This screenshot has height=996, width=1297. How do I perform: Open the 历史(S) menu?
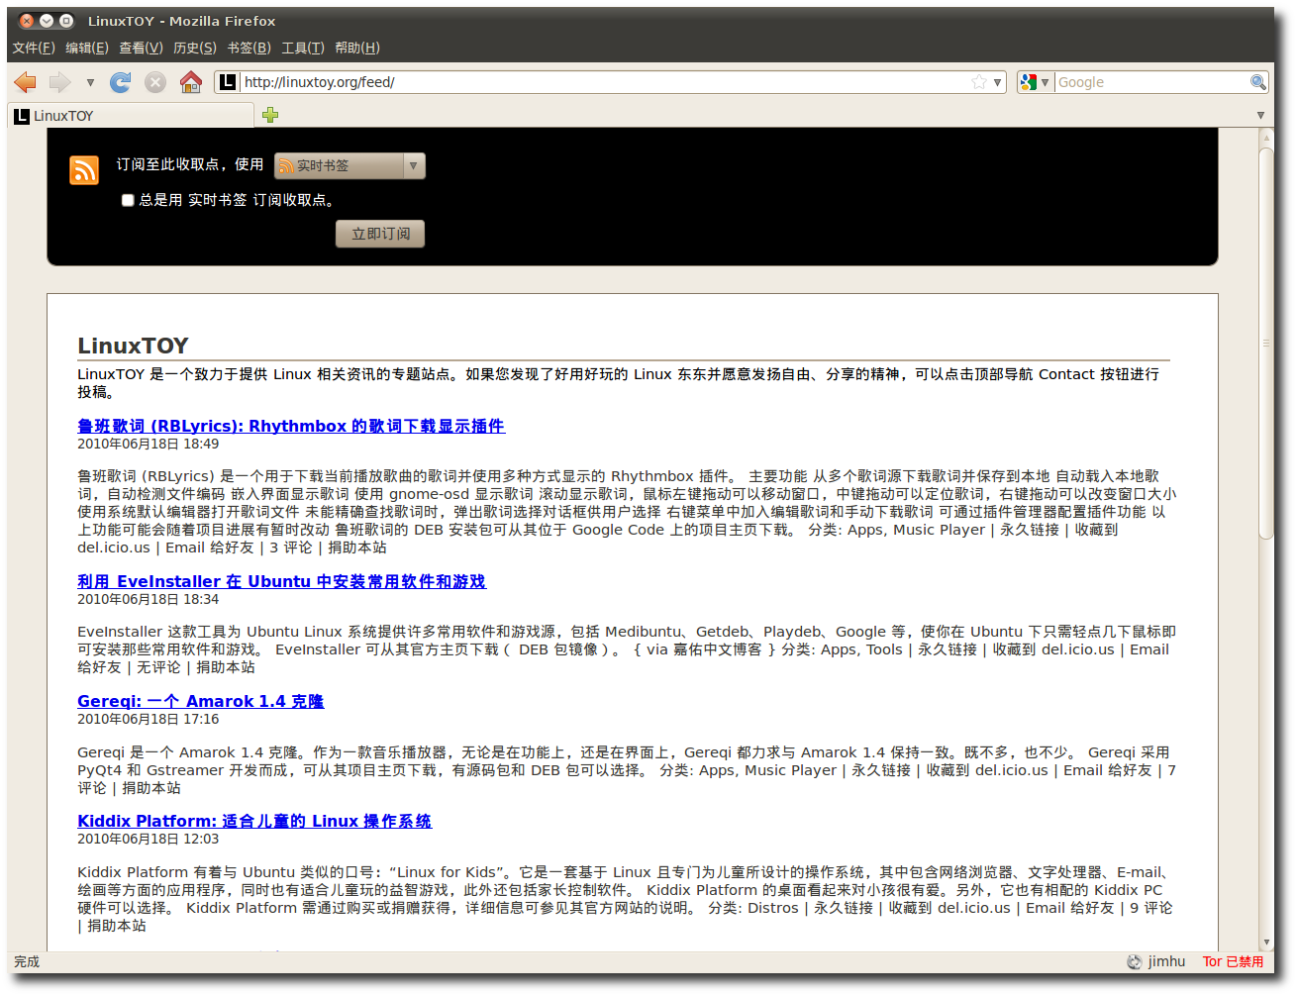(195, 48)
